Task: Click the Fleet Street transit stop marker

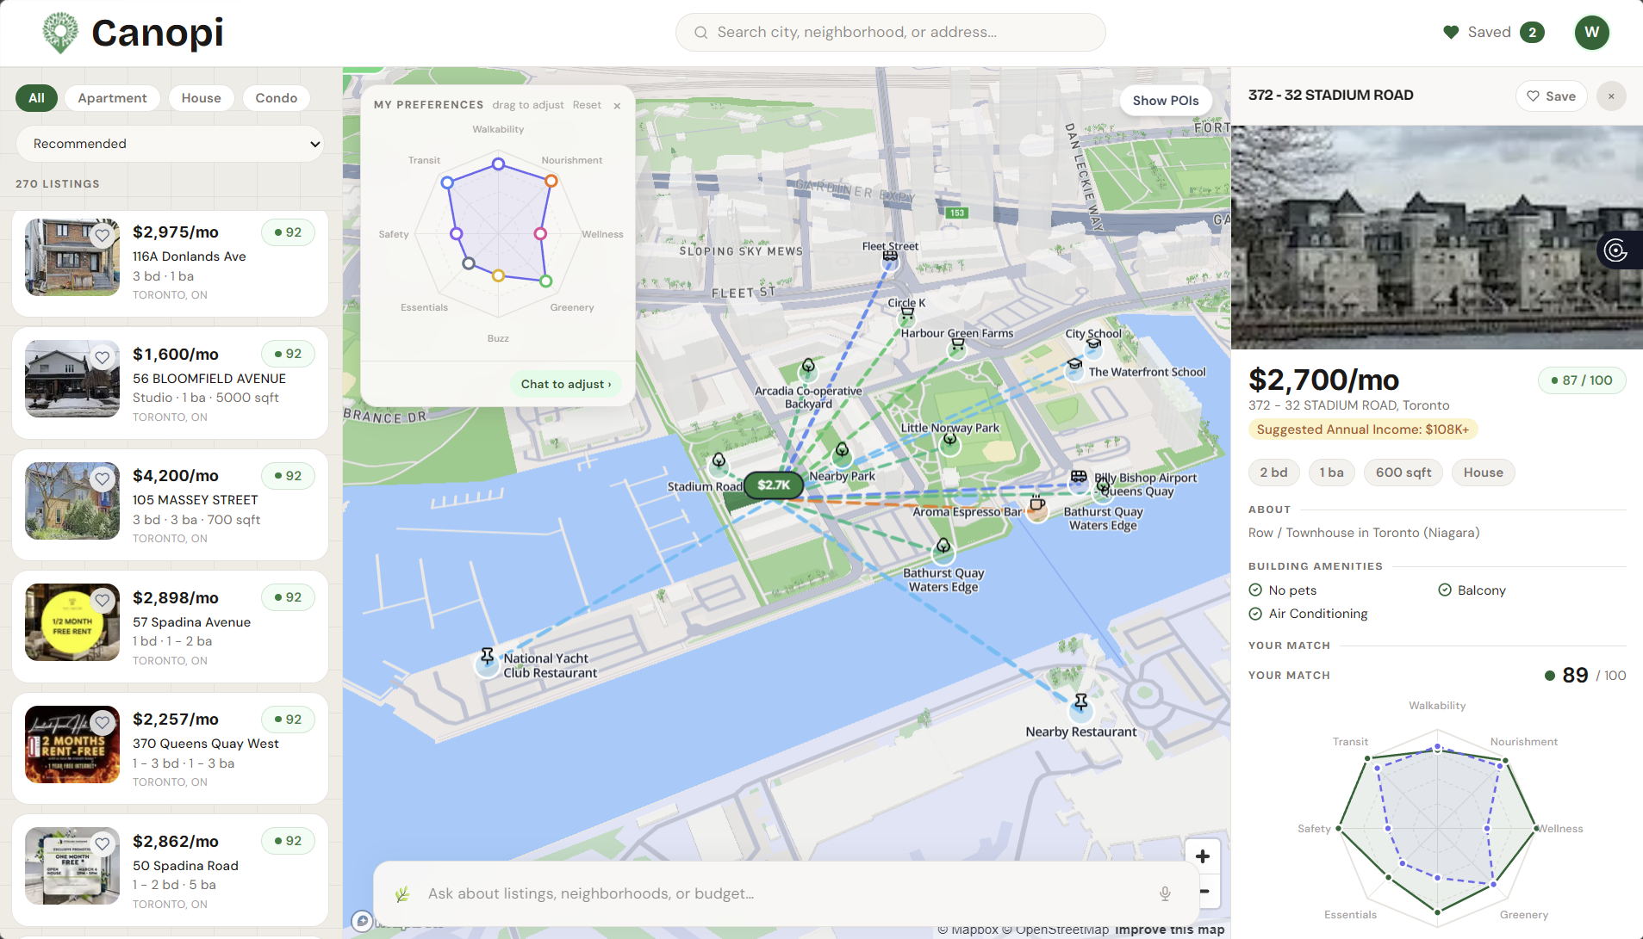Action: pos(890,258)
